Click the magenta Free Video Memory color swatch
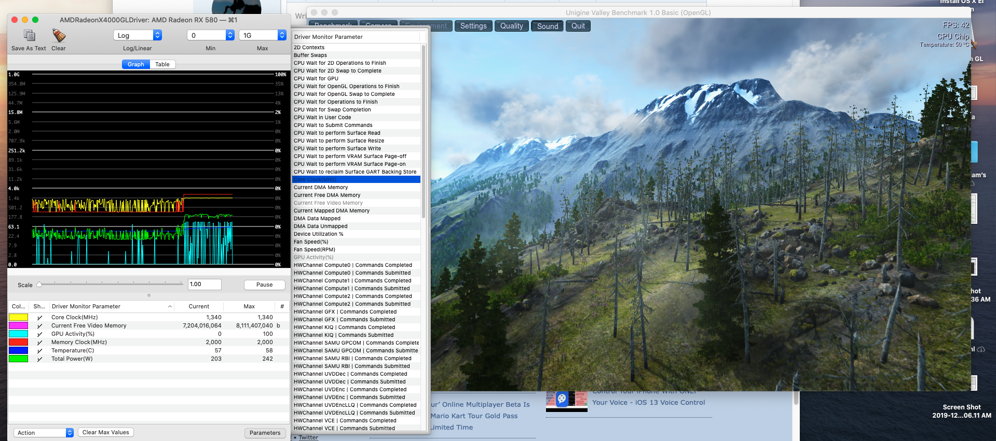This screenshot has width=996, height=441. [19, 325]
